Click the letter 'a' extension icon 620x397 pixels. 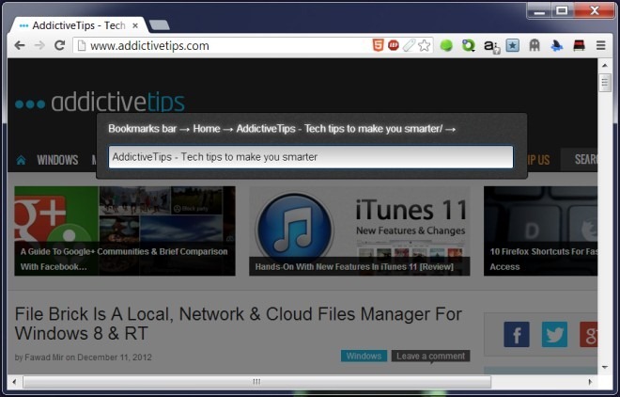491,46
